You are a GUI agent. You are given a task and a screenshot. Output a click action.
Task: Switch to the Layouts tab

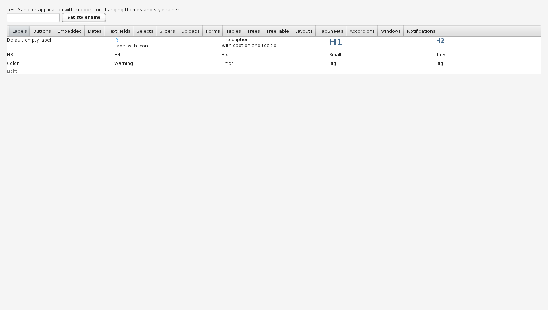pyautogui.click(x=304, y=31)
